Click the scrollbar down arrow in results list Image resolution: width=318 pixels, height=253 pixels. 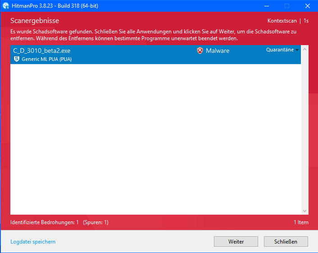click(304, 211)
